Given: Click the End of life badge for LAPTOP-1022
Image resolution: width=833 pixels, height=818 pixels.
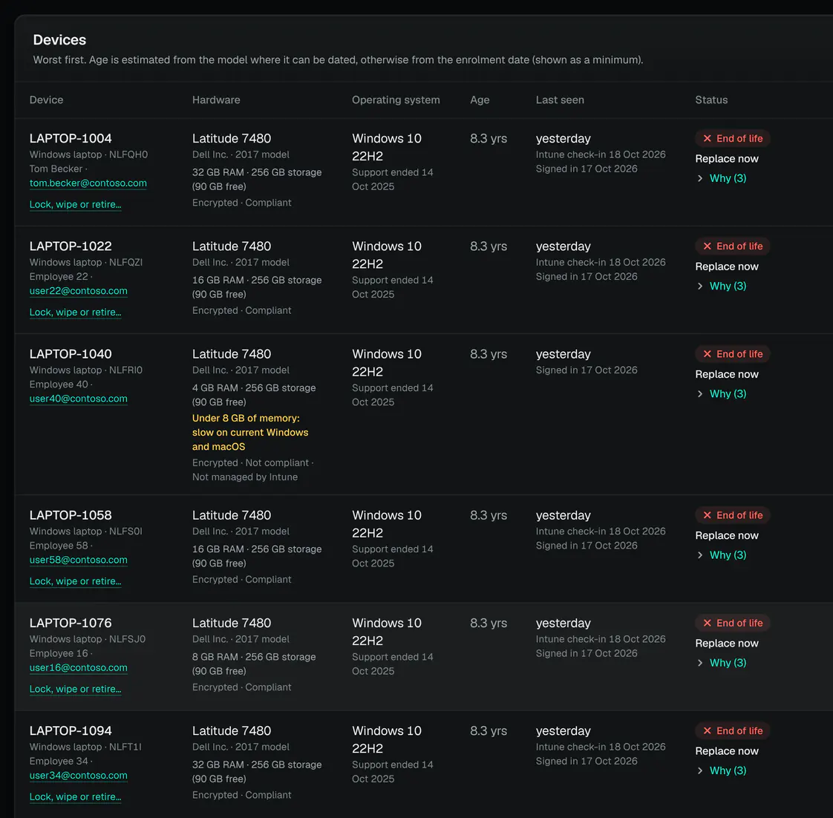Looking at the screenshot, I should [733, 246].
